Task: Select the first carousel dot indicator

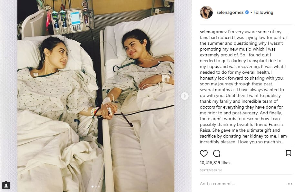Action: coord(93,187)
